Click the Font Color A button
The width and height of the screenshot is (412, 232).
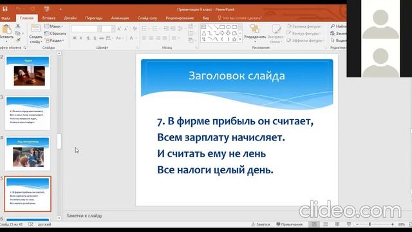point(131,39)
